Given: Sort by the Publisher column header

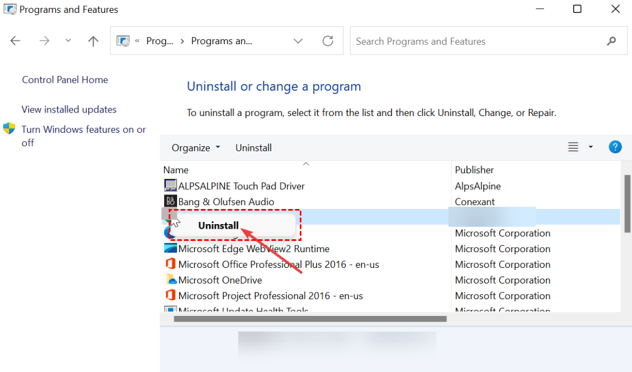Looking at the screenshot, I should point(475,170).
